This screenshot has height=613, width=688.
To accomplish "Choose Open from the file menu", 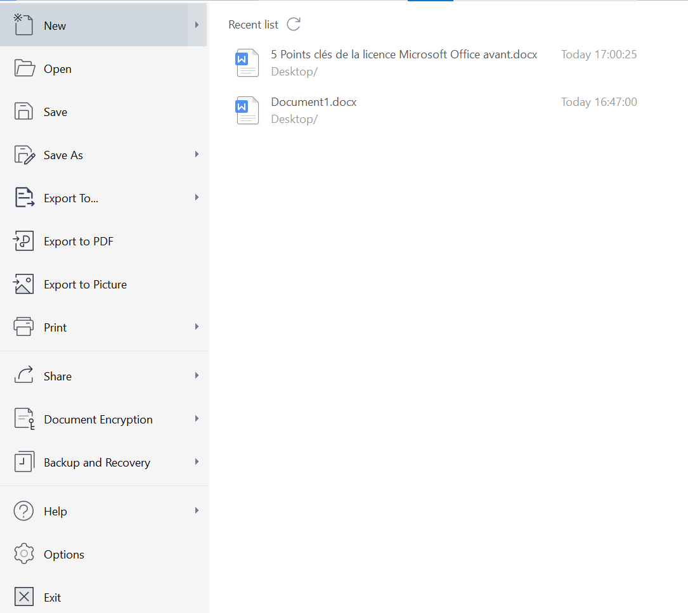I will pyautogui.click(x=103, y=69).
